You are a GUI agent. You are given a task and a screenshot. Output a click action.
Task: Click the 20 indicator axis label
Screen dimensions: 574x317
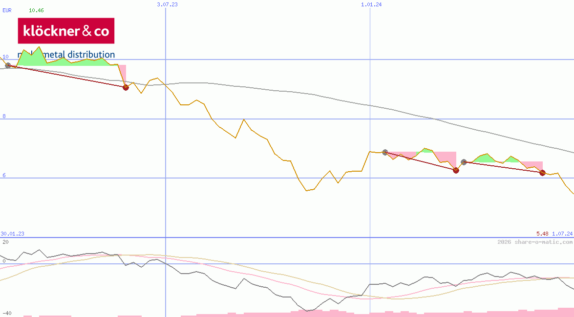(5, 242)
